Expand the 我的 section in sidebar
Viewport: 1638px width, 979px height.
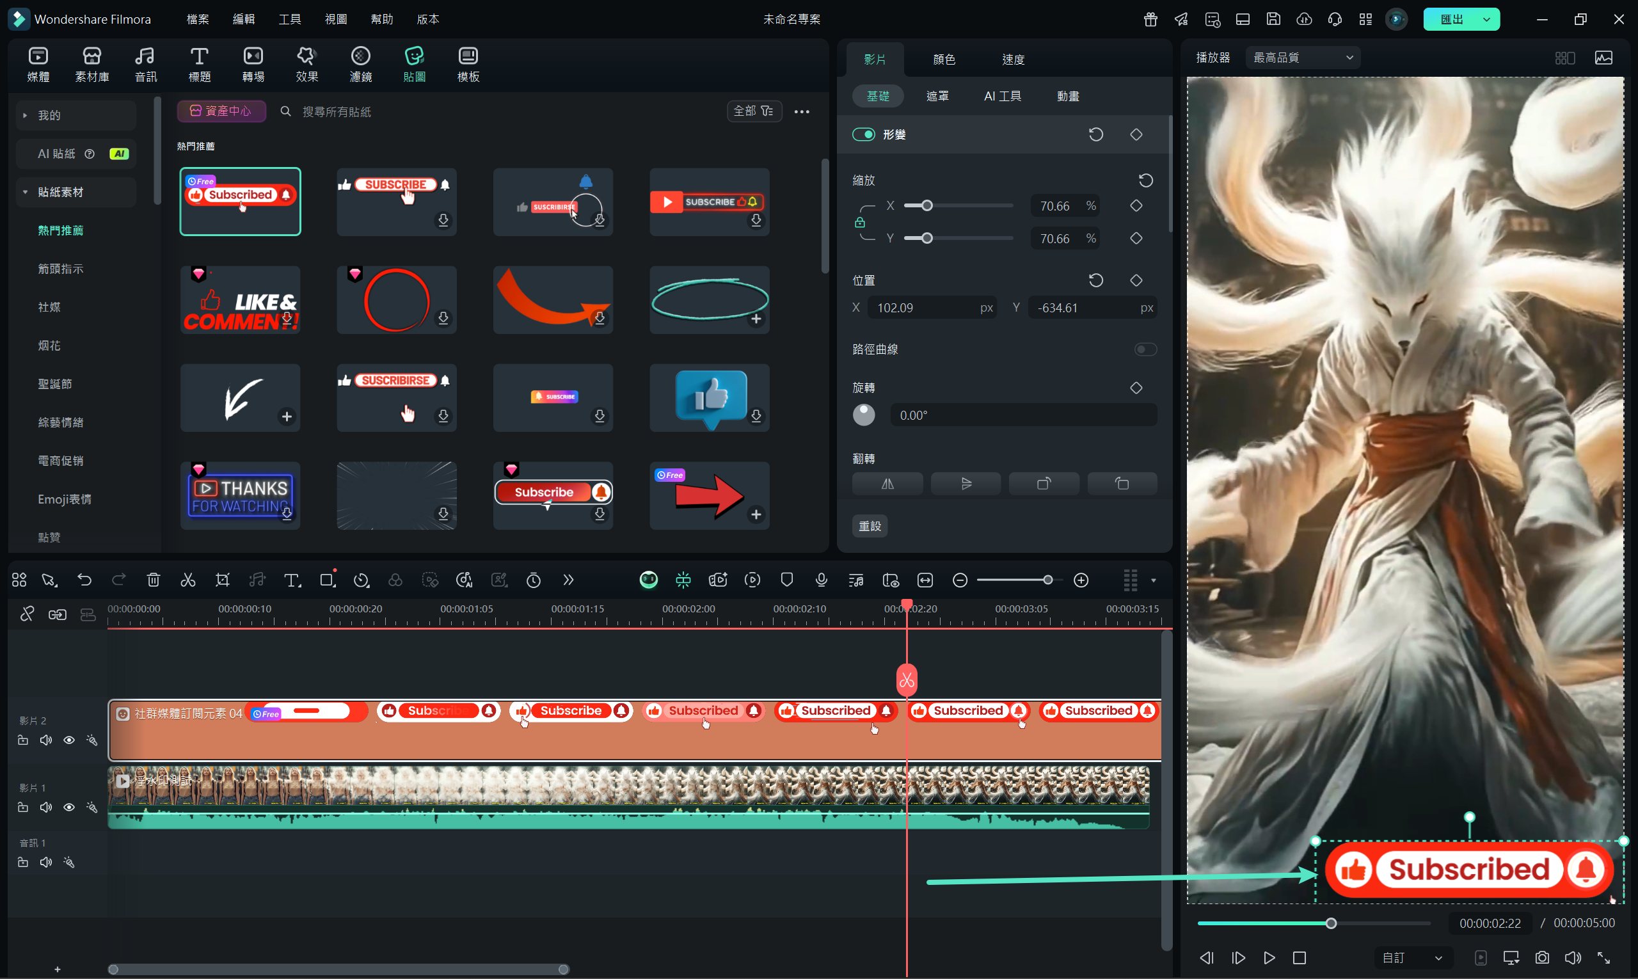point(25,115)
